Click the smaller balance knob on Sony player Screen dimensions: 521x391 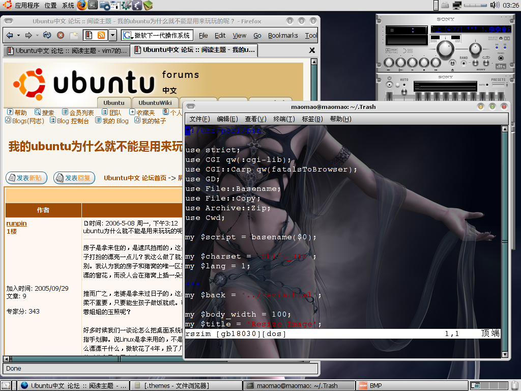(476, 49)
